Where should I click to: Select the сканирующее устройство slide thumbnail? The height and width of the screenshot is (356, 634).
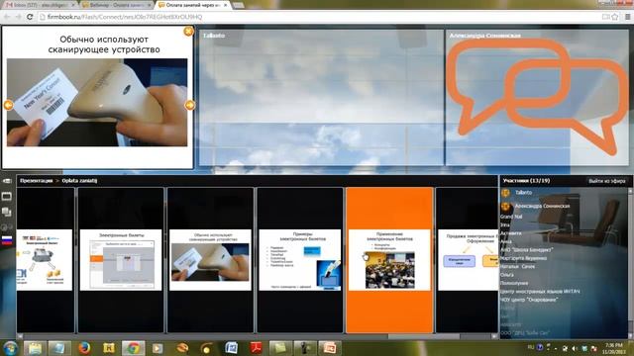pos(210,260)
